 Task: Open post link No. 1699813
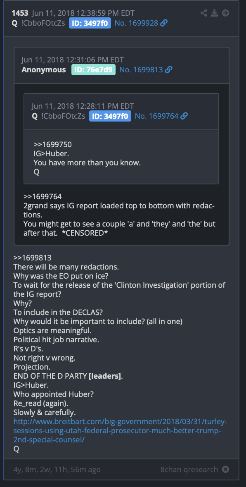coord(141,70)
